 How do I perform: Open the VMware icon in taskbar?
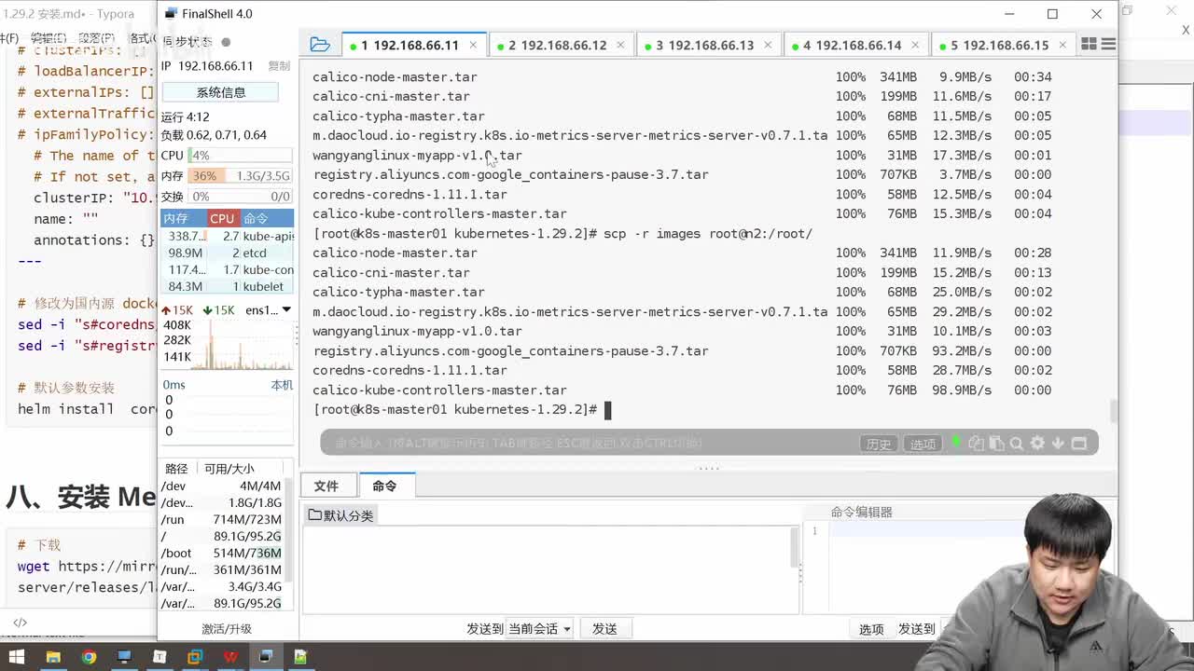[195, 657]
